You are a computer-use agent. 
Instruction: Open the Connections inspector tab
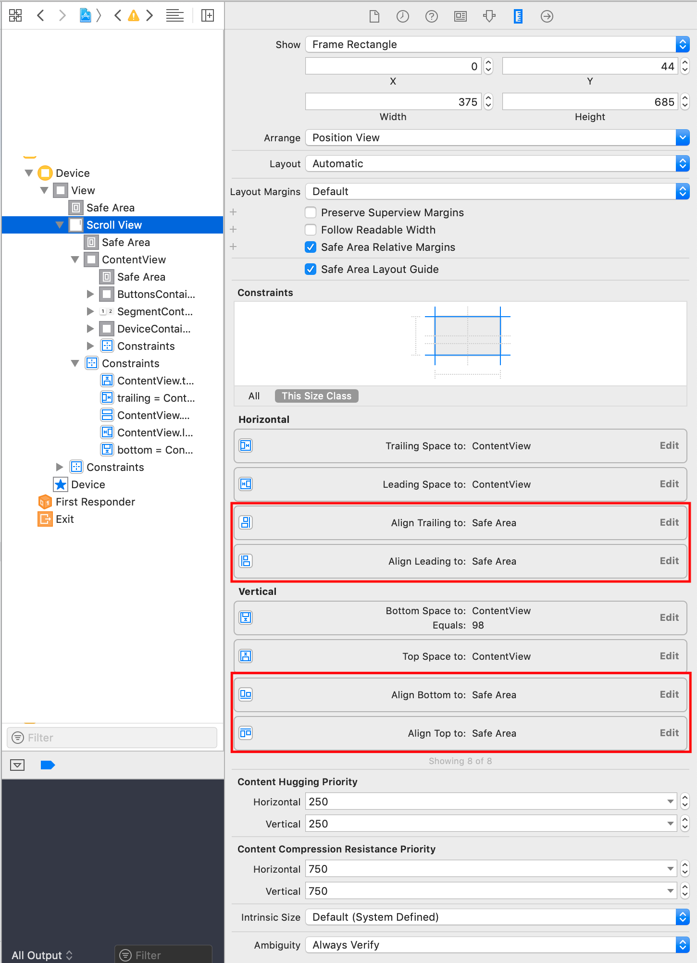tap(547, 16)
